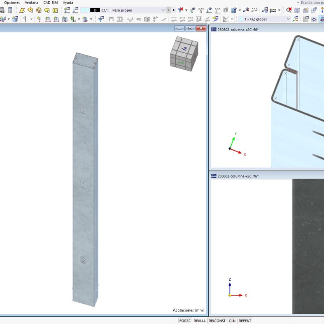Click the wireframe extruded box icon

314,10
